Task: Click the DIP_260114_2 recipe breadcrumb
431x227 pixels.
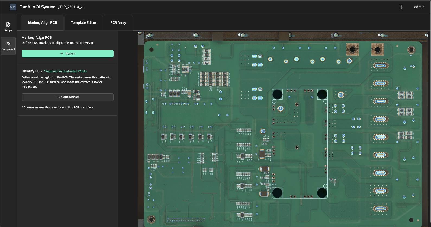Action: 71,7
